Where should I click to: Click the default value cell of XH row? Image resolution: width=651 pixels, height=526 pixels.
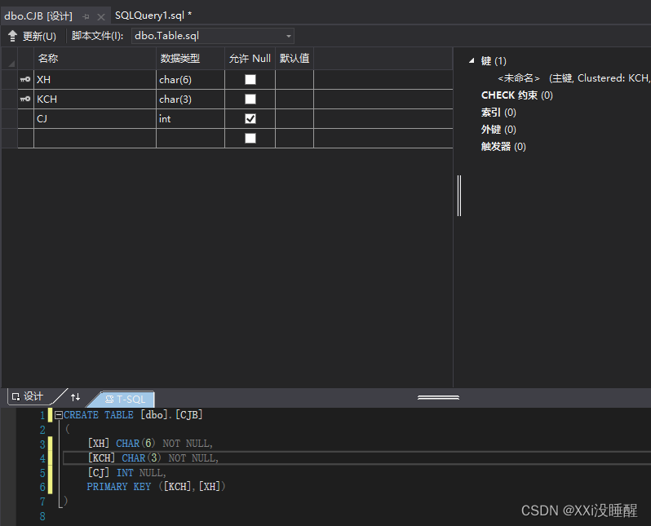294,79
